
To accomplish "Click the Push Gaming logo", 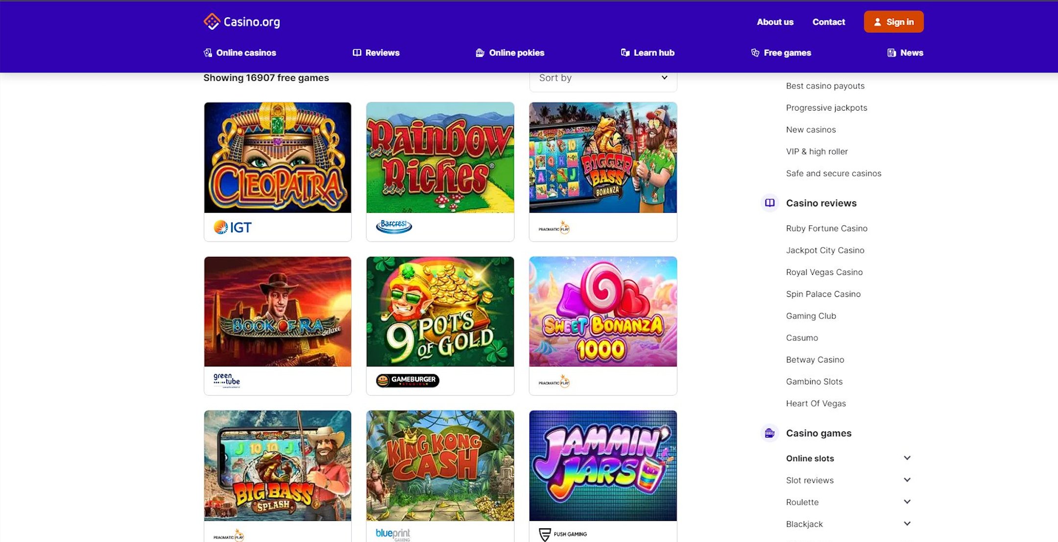I will [562, 534].
